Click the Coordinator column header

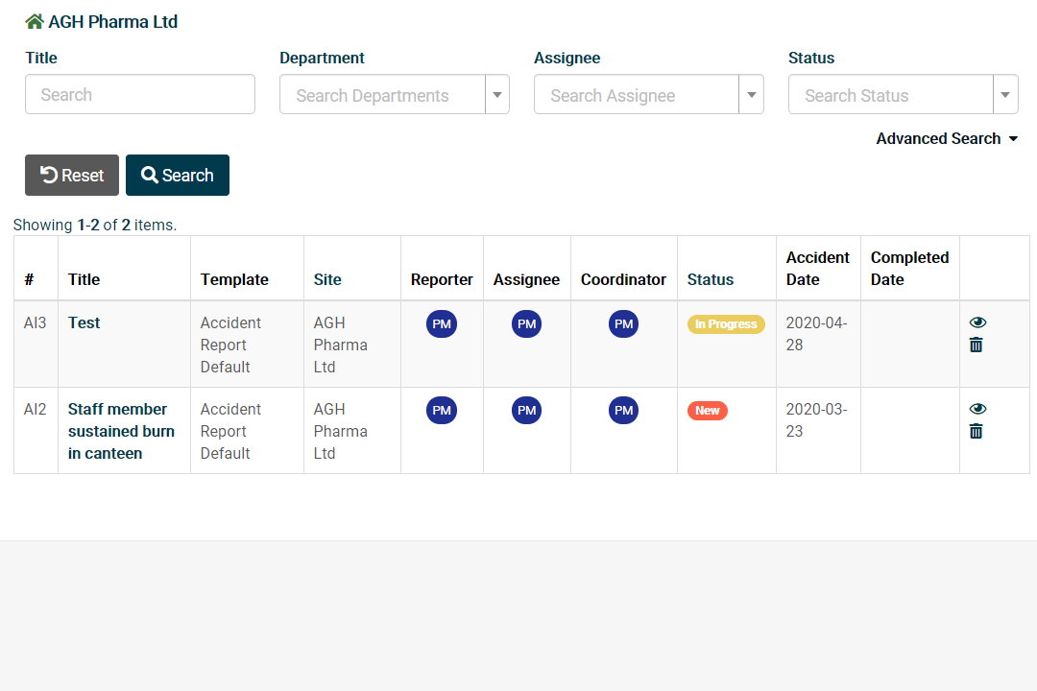point(624,279)
